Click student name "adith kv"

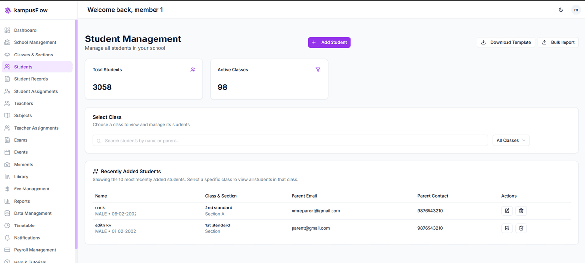[x=103, y=225]
